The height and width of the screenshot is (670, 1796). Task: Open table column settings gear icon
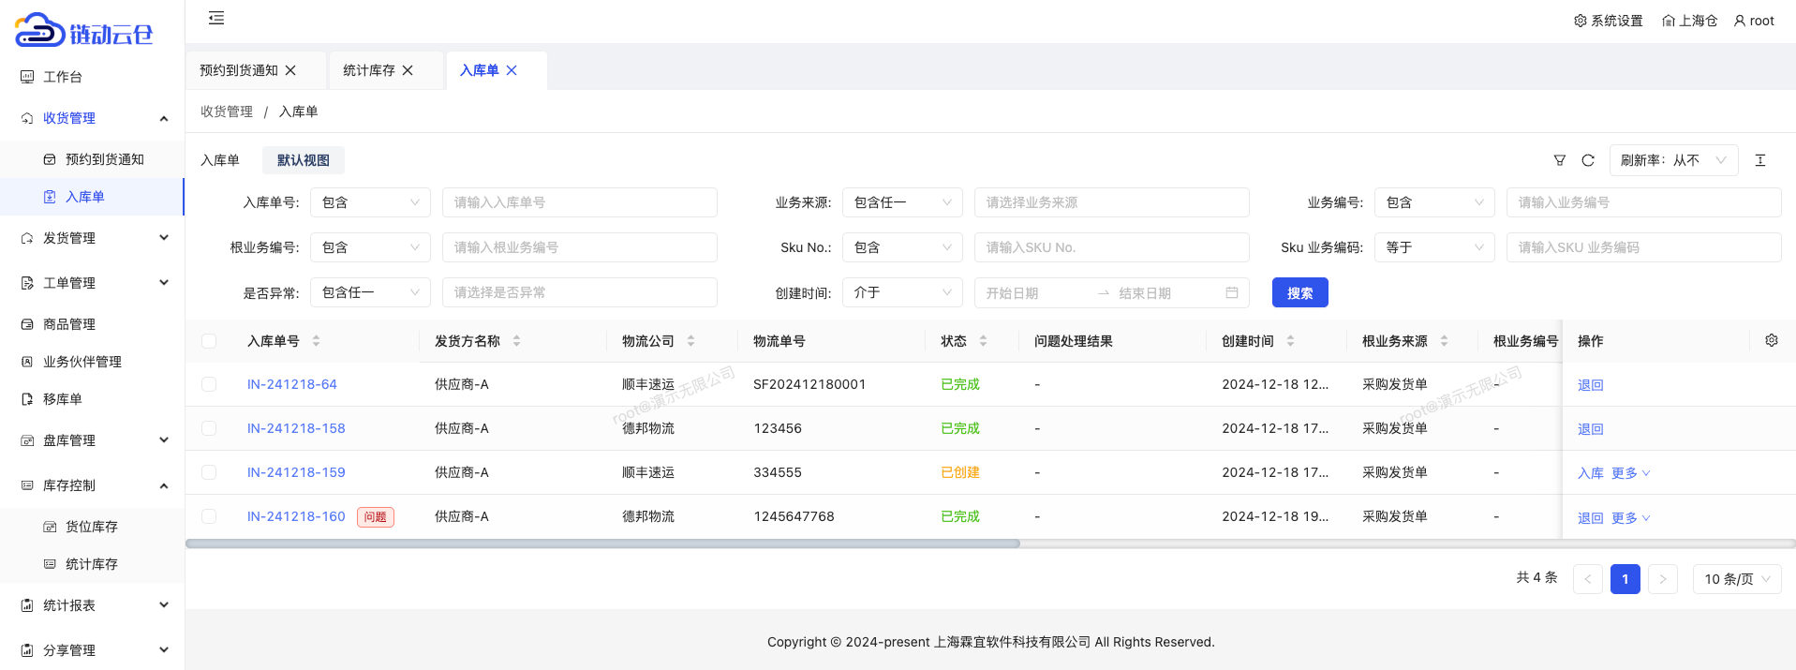click(x=1772, y=340)
